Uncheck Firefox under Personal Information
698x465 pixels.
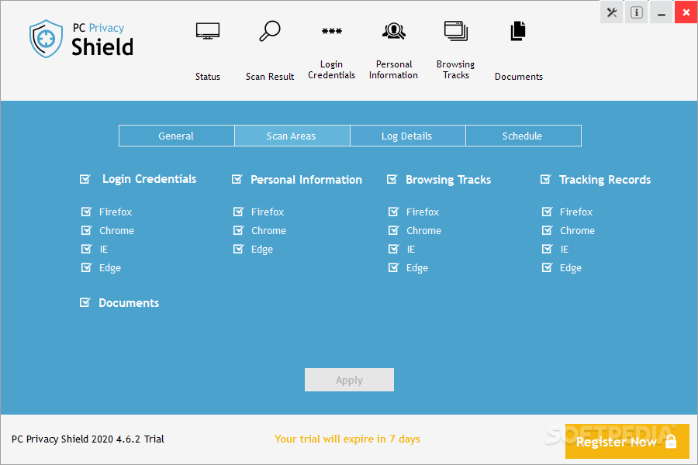point(239,212)
